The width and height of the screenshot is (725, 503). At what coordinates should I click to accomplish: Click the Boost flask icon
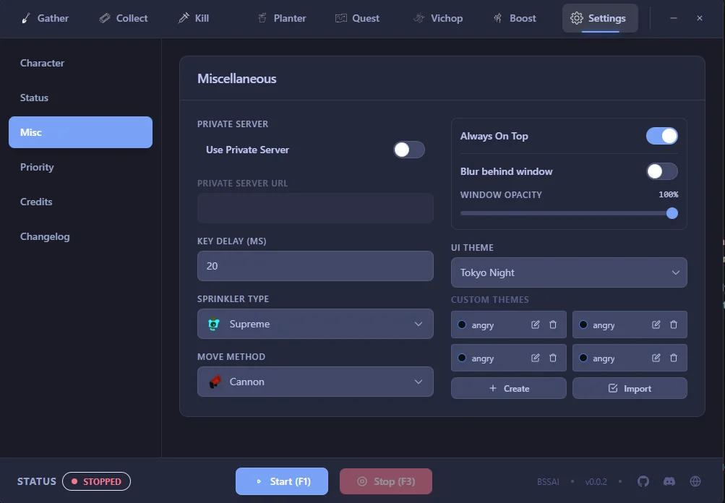coord(498,18)
